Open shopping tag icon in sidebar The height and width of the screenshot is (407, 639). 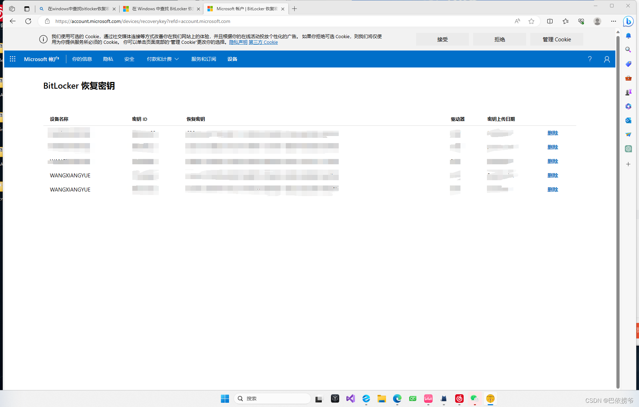point(628,64)
